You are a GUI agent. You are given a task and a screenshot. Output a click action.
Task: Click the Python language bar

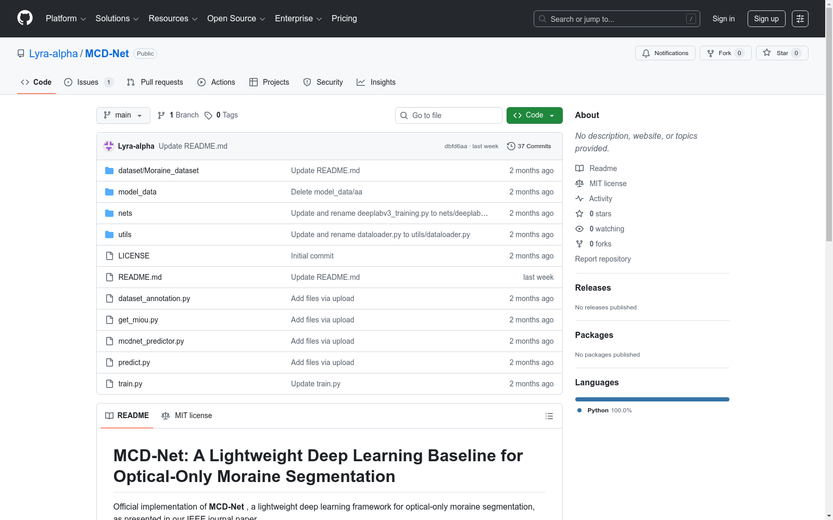click(652, 399)
